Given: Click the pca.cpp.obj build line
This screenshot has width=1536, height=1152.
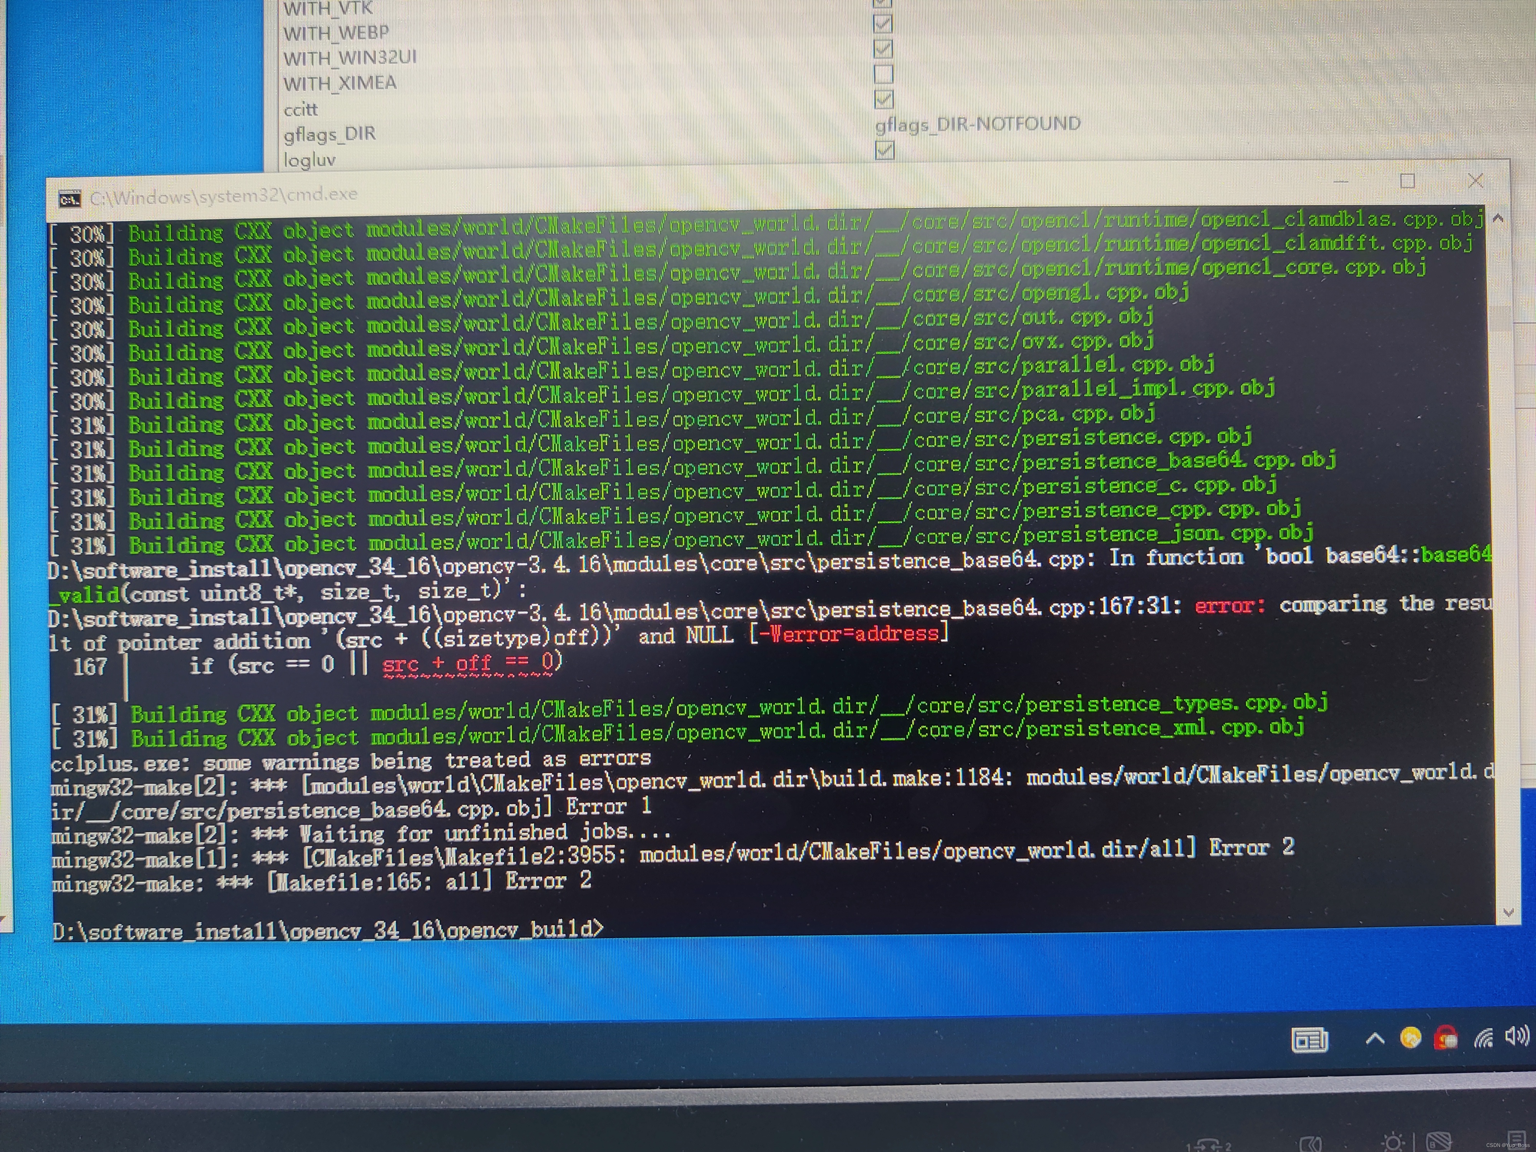Looking at the screenshot, I should pos(603,419).
